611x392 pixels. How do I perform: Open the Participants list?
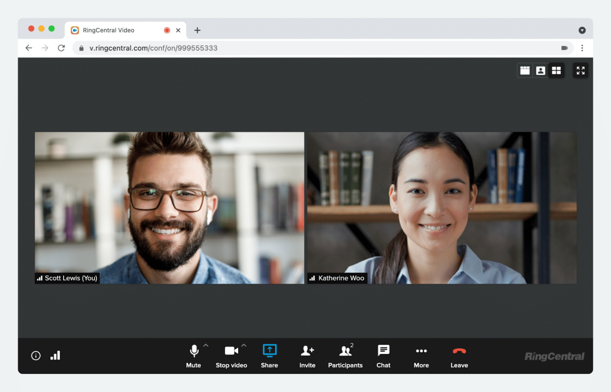[x=344, y=355]
